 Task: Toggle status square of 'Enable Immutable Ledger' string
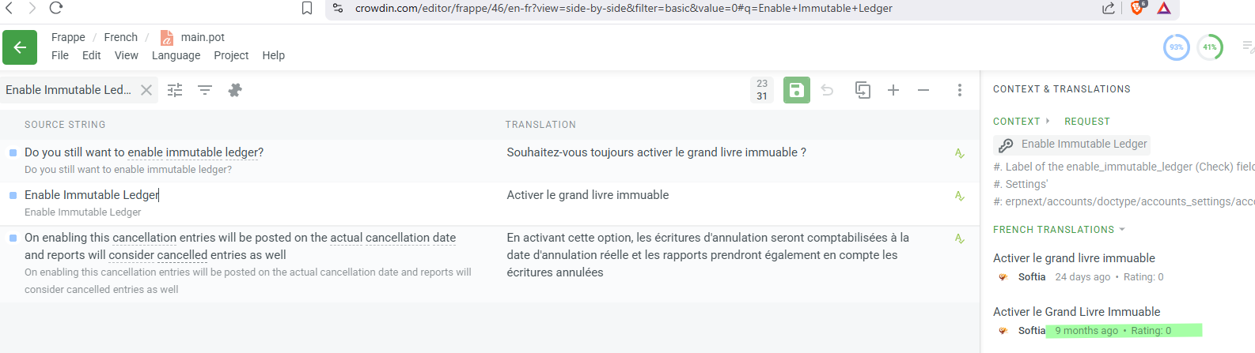click(x=13, y=195)
